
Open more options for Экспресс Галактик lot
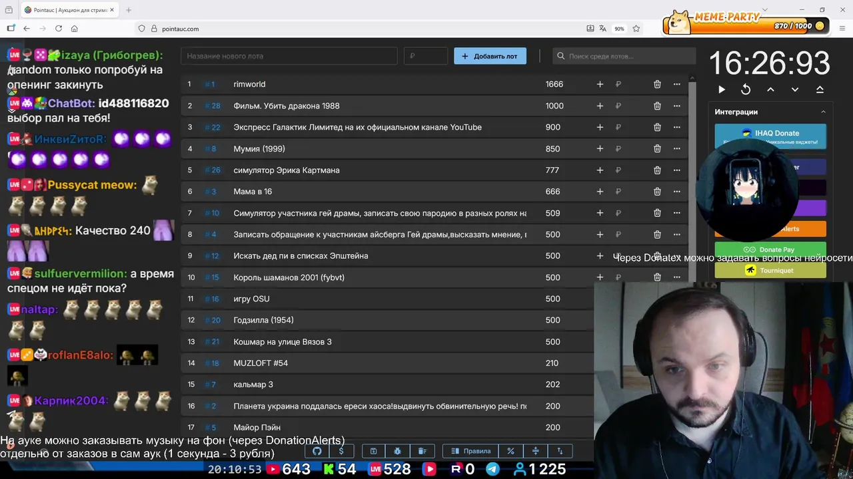pos(677,127)
